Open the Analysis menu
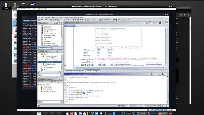Screen dimensions: 204x115 (x=47, y=17)
